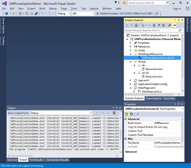Screen dimensions: 191x168
Task: Open the Notifications side tab
Action: (187, 25)
